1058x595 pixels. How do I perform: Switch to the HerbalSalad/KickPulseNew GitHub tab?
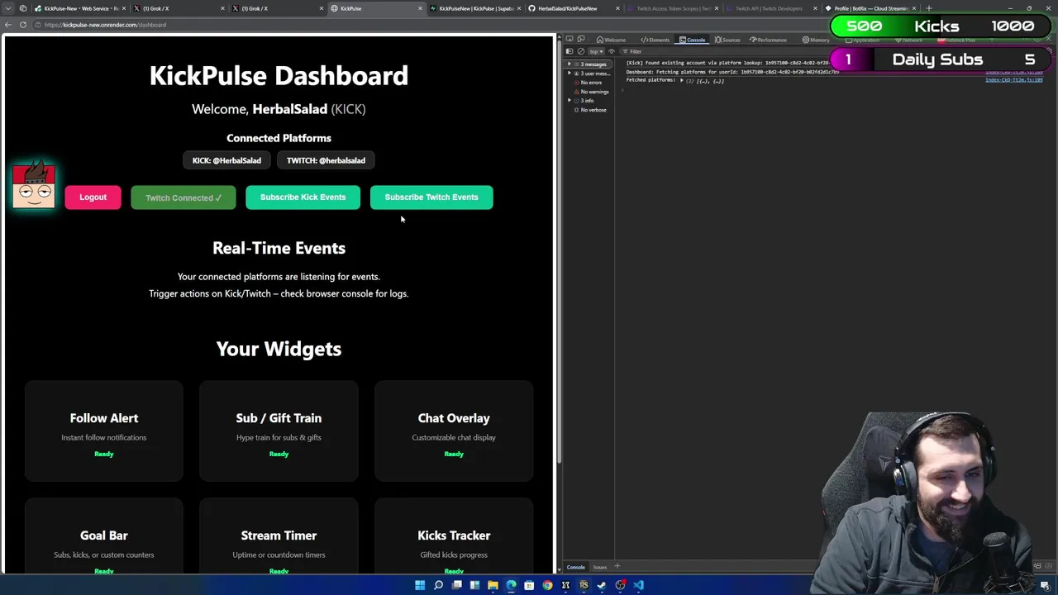tap(573, 8)
